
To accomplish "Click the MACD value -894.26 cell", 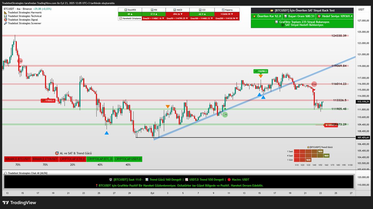I will coord(177,14).
